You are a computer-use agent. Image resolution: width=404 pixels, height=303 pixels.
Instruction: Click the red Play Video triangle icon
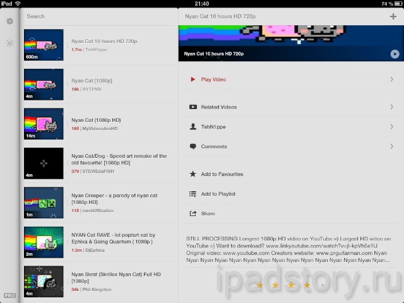[x=193, y=80]
